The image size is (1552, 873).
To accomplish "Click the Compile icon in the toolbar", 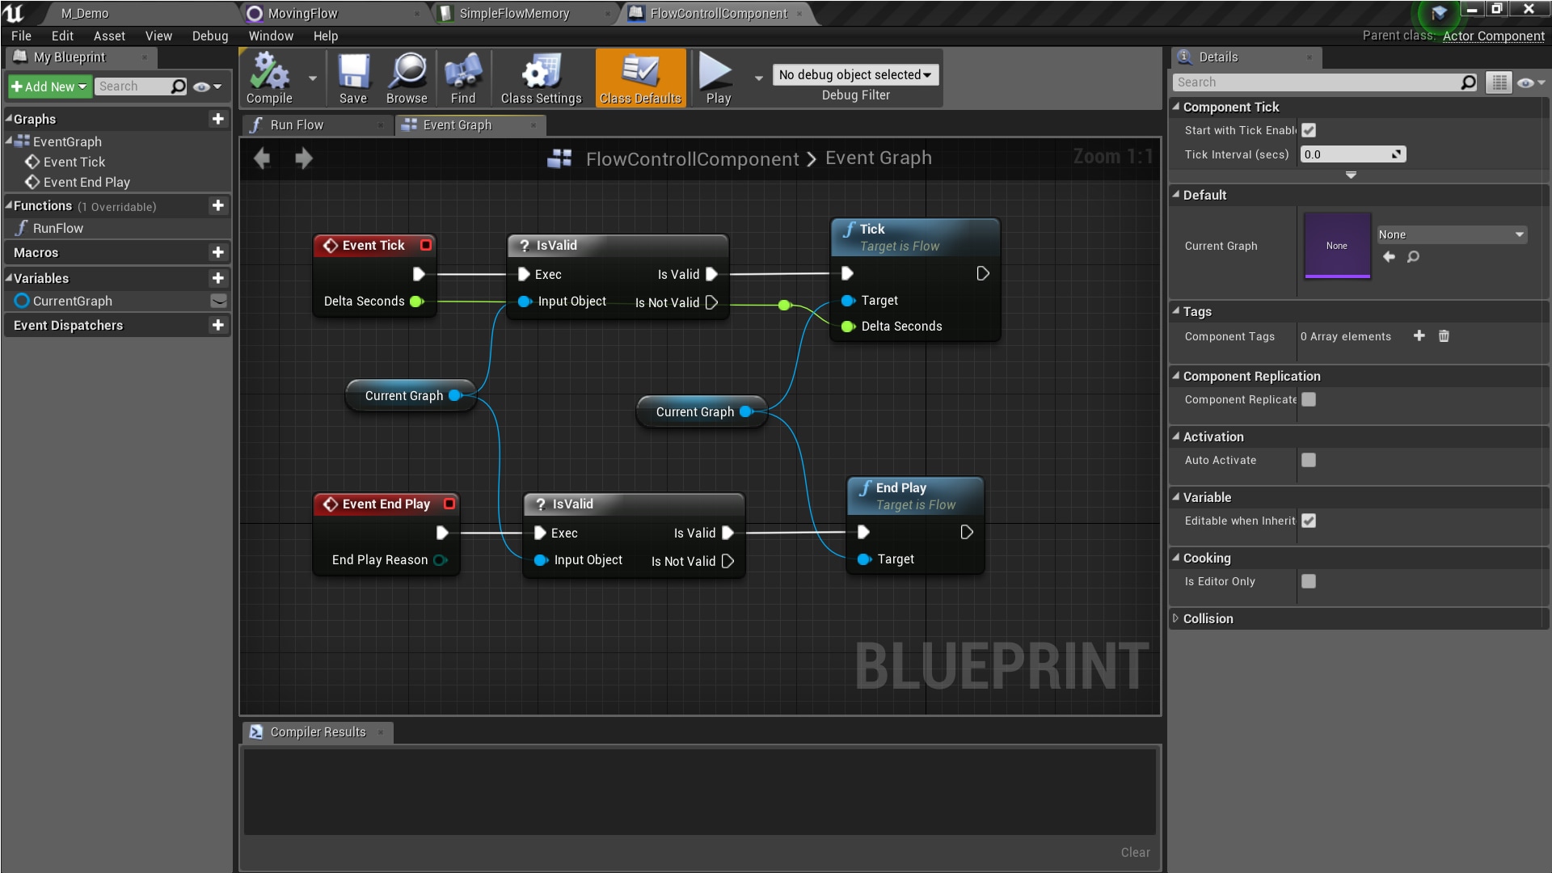I will (269, 77).
